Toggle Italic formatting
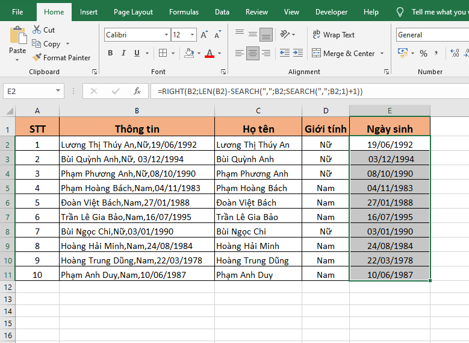The width and height of the screenshot is (469, 343). [124, 53]
